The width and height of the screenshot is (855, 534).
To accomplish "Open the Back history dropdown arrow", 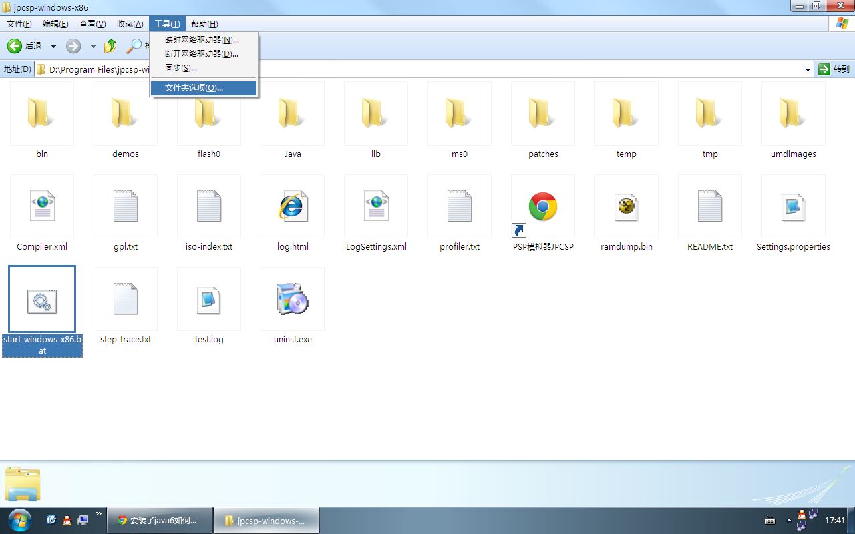I will coord(53,47).
